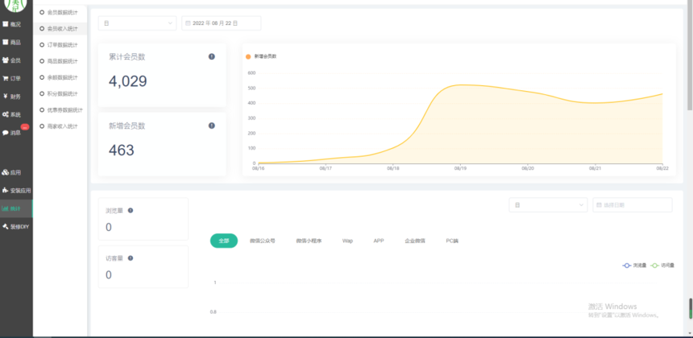The image size is (693, 338).
Task: Expand the lower 日 dropdown above traffic chart
Action: tap(548, 204)
